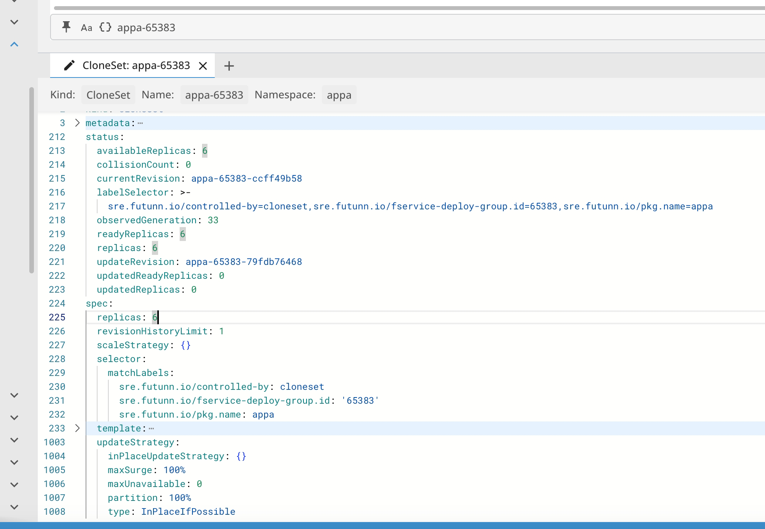Screen dimensions: 765x529
Task: Click the observedGeneration: 33 line
Action: pyautogui.click(x=157, y=220)
